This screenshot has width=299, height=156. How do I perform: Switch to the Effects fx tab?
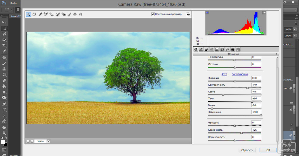click(x=227, y=49)
